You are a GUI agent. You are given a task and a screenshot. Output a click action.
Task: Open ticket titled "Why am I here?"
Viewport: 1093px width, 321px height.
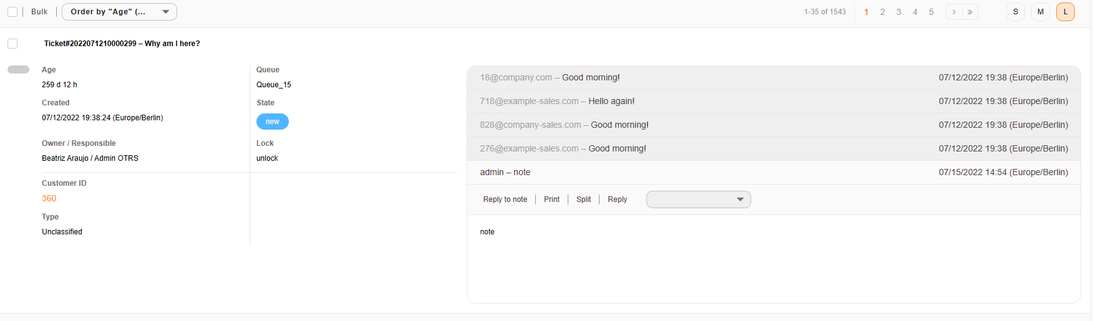tap(122, 44)
